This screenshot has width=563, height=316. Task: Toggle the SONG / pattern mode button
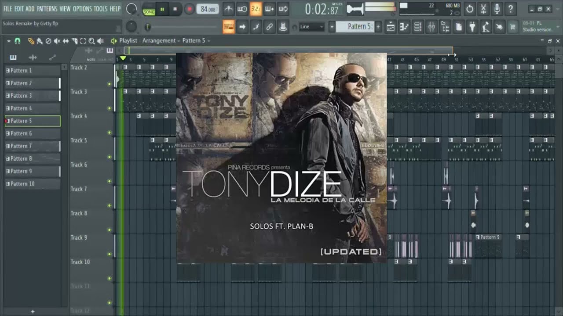[149, 9]
